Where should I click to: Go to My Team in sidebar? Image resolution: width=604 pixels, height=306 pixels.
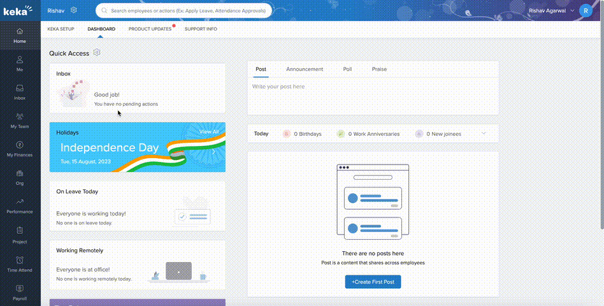pos(20,120)
